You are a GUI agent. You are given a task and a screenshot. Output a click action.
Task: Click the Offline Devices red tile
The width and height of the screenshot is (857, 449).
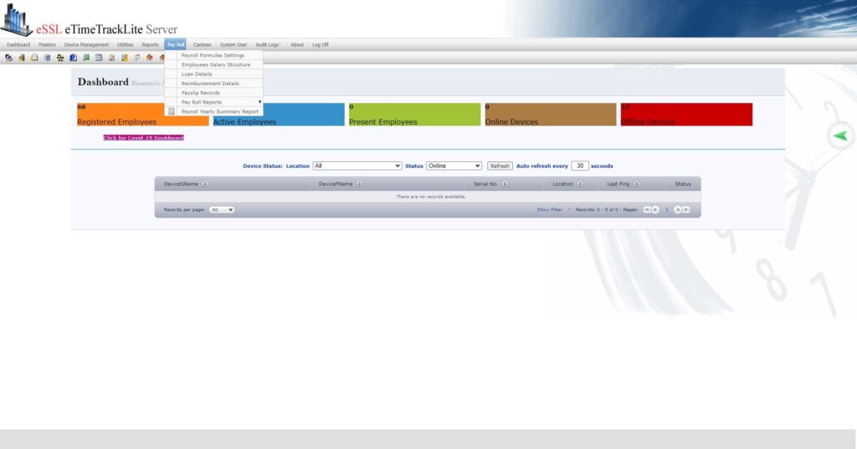(x=686, y=115)
